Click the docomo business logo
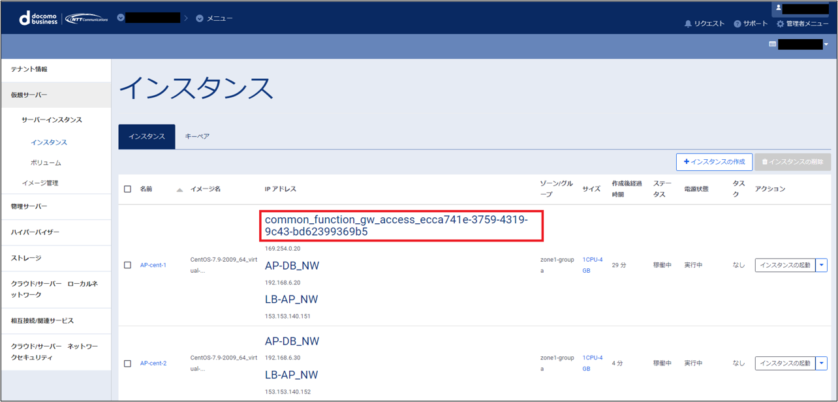Screen dimensions: 838x402 click(39, 18)
